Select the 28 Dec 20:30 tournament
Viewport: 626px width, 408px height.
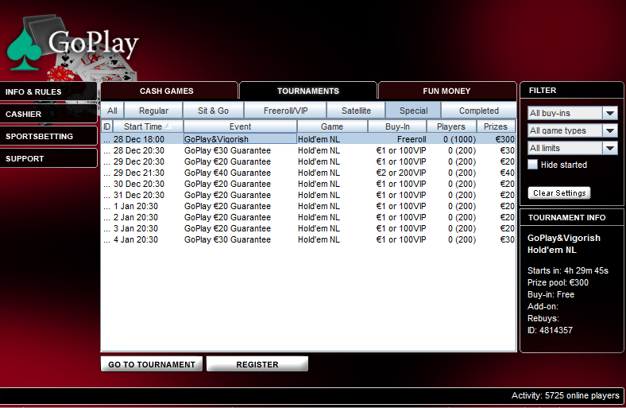tap(308, 150)
